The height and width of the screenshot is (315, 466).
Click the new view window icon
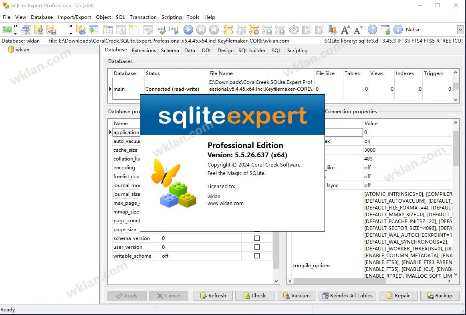tap(133, 29)
